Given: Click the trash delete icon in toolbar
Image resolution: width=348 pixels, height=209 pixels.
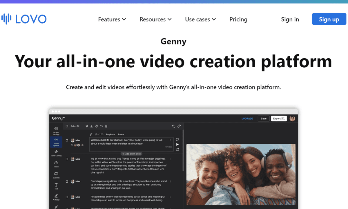Looking at the screenshot, I should point(106,126).
